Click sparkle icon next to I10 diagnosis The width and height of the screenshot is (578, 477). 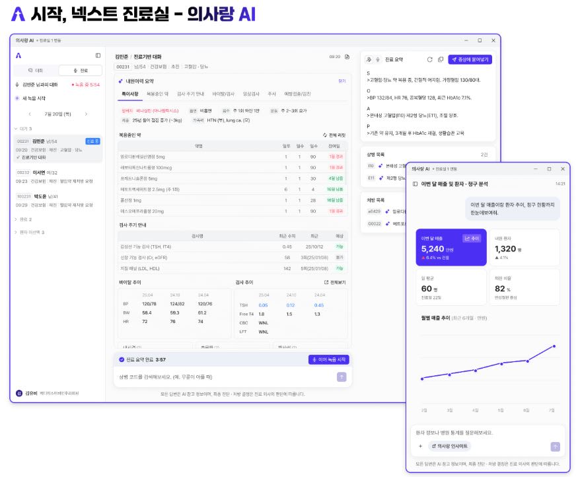pos(380,166)
